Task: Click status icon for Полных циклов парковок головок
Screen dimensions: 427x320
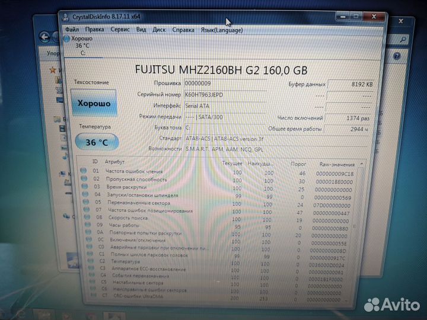Action: tap(90, 254)
